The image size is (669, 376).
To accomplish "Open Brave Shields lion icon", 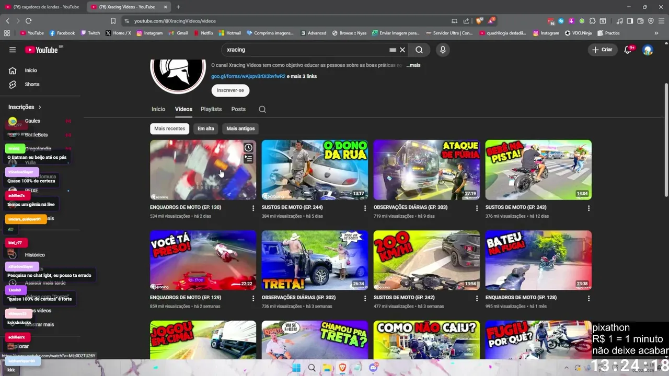I will [x=479, y=21].
